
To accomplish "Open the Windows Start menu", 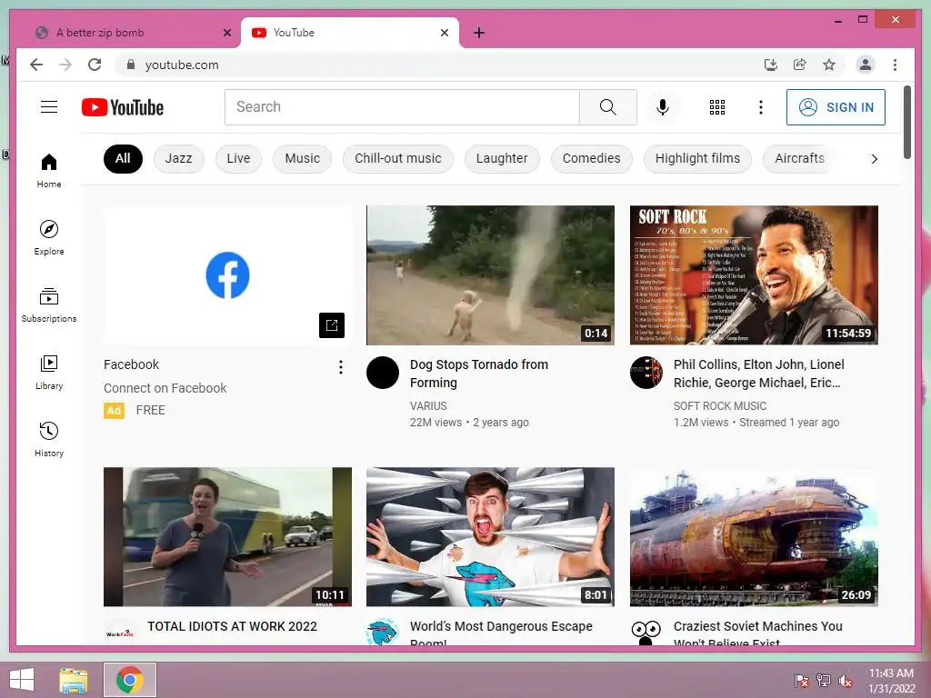I will coord(22,680).
